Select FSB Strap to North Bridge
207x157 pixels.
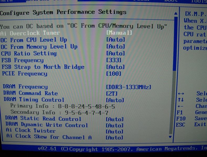(x=43, y=67)
